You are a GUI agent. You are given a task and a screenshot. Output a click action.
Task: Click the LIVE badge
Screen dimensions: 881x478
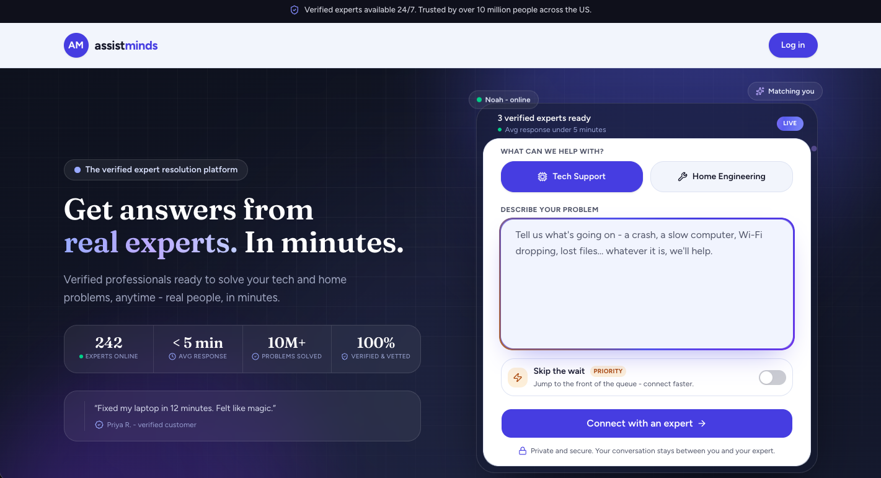(x=790, y=123)
